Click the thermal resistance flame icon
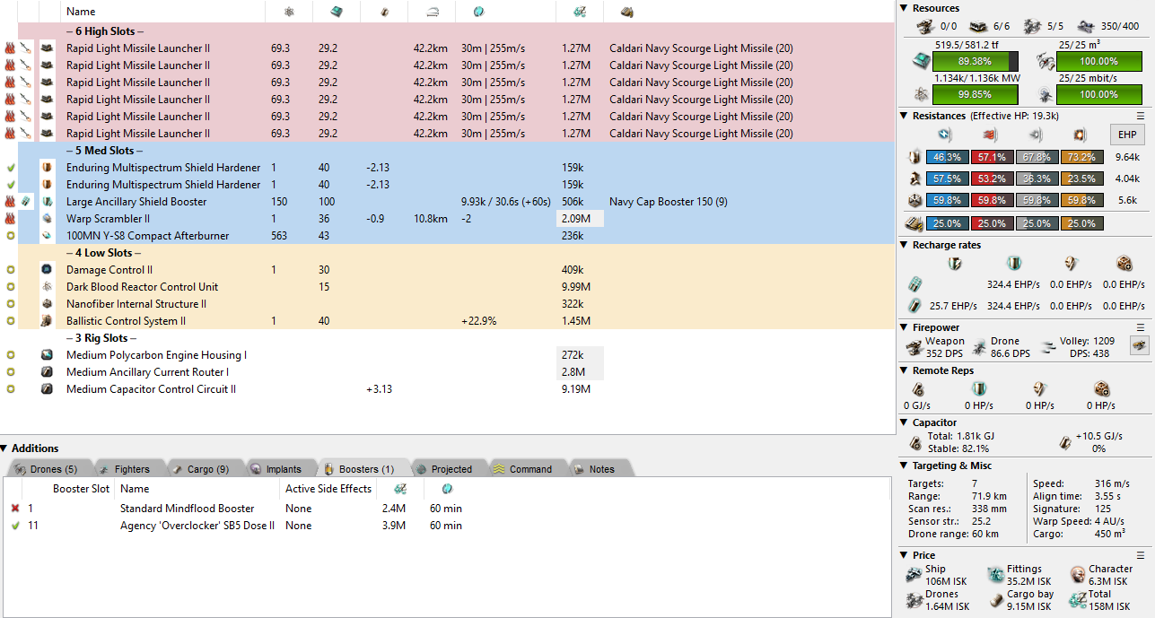 (988, 135)
